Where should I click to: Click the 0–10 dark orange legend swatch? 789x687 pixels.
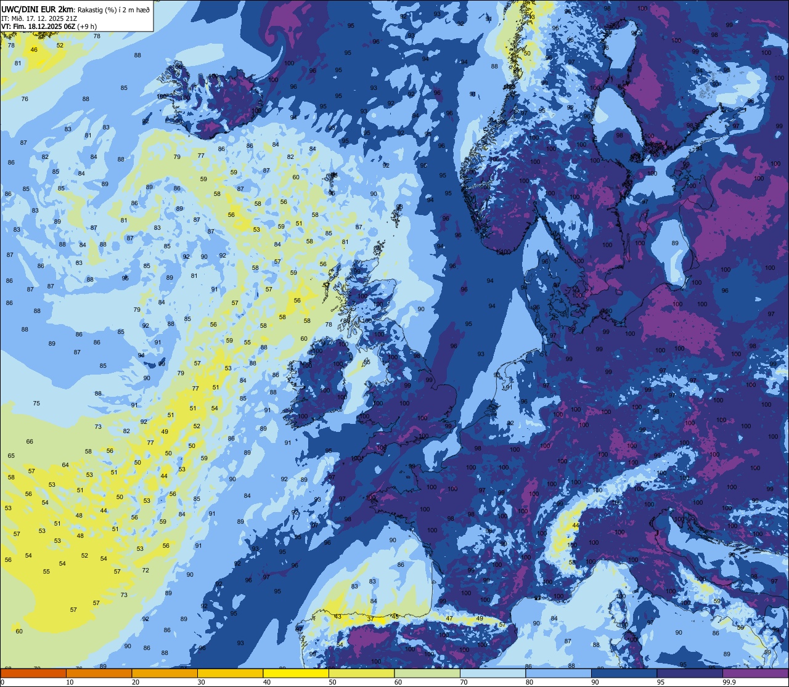click(33, 673)
